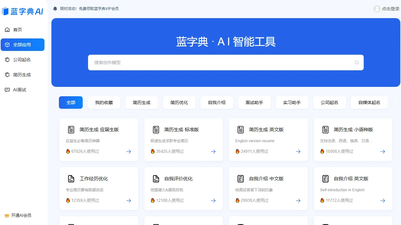Open the 自媒体起名 category
Viewport: 401px width, 225px height.
pos(369,102)
